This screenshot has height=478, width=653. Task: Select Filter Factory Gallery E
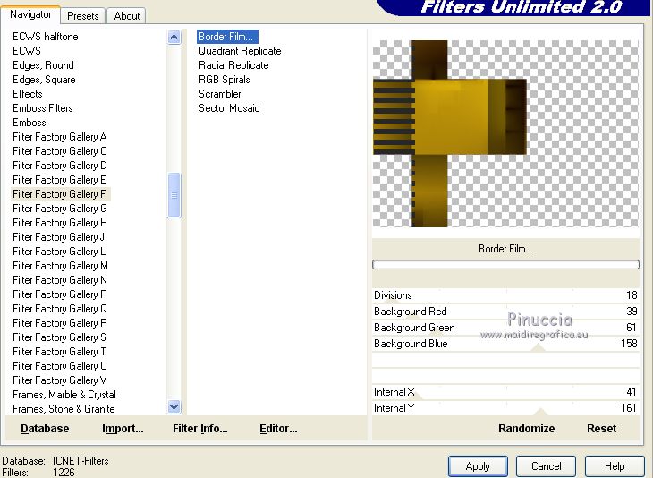click(x=60, y=180)
